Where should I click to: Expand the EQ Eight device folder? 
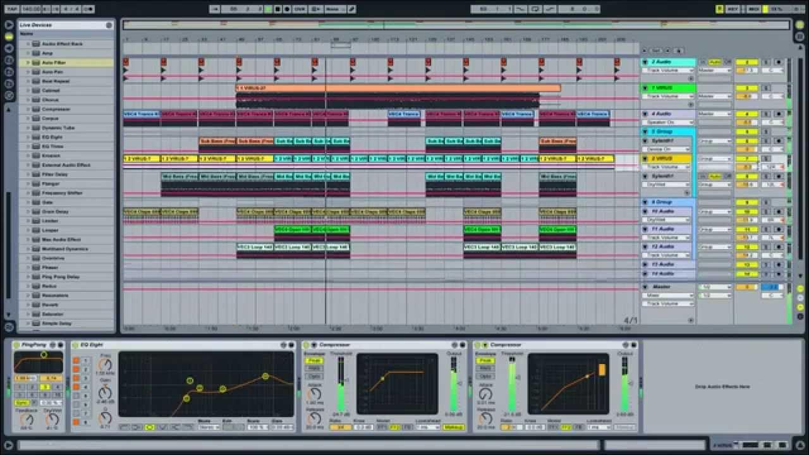(28, 137)
